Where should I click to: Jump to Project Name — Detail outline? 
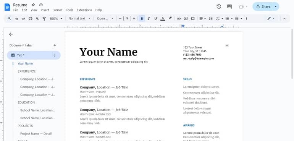click(36, 134)
